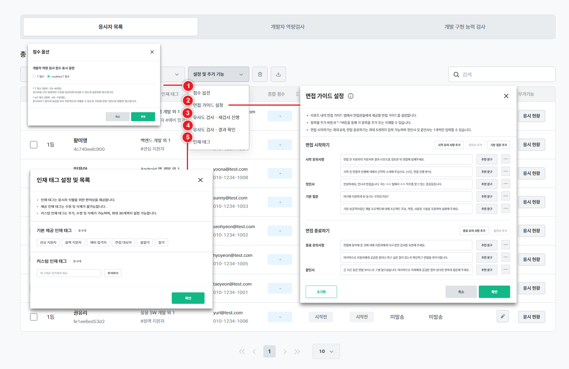Go to the last page with double-arrow icon
Viewport: 569px width, 369px height.
[x=297, y=351]
